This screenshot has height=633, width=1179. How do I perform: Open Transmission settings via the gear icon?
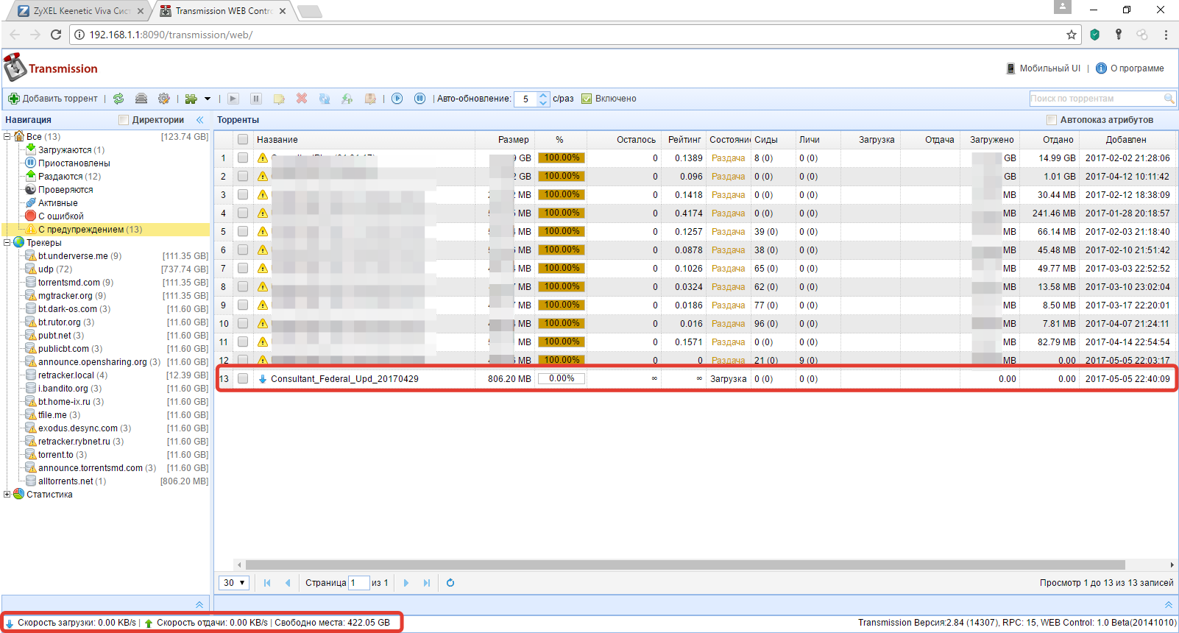[x=163, y=99]
